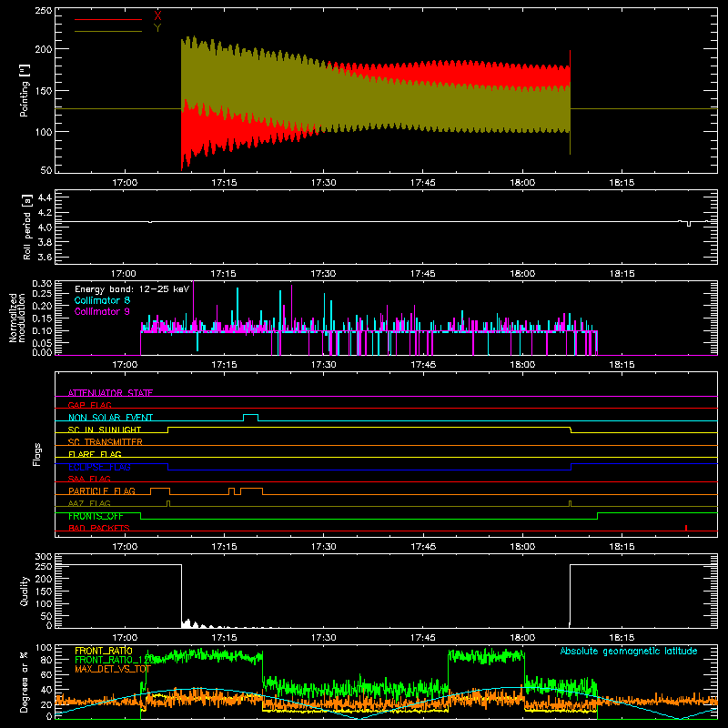
Task: Click the PARTICLE_FLAG label
Action: pyautogui.click(x=102, y=490)
